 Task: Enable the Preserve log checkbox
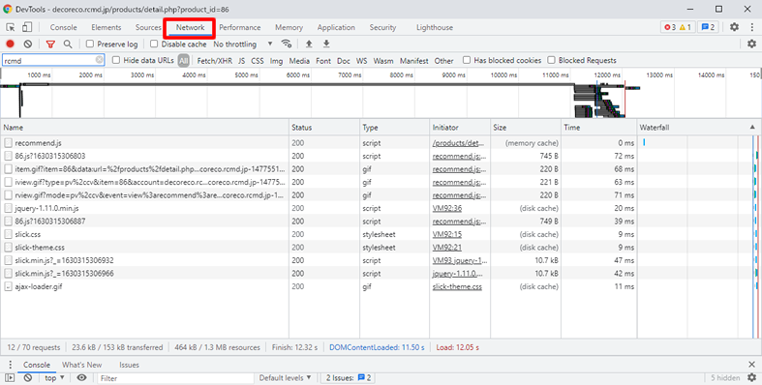[89, 44]
